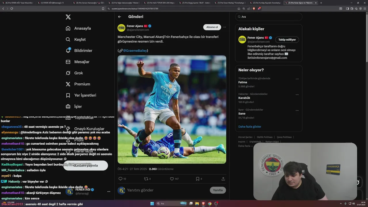The image size is (368, 207).
Task: Open Çerez Politikası footer link
Action: (284, 137)
